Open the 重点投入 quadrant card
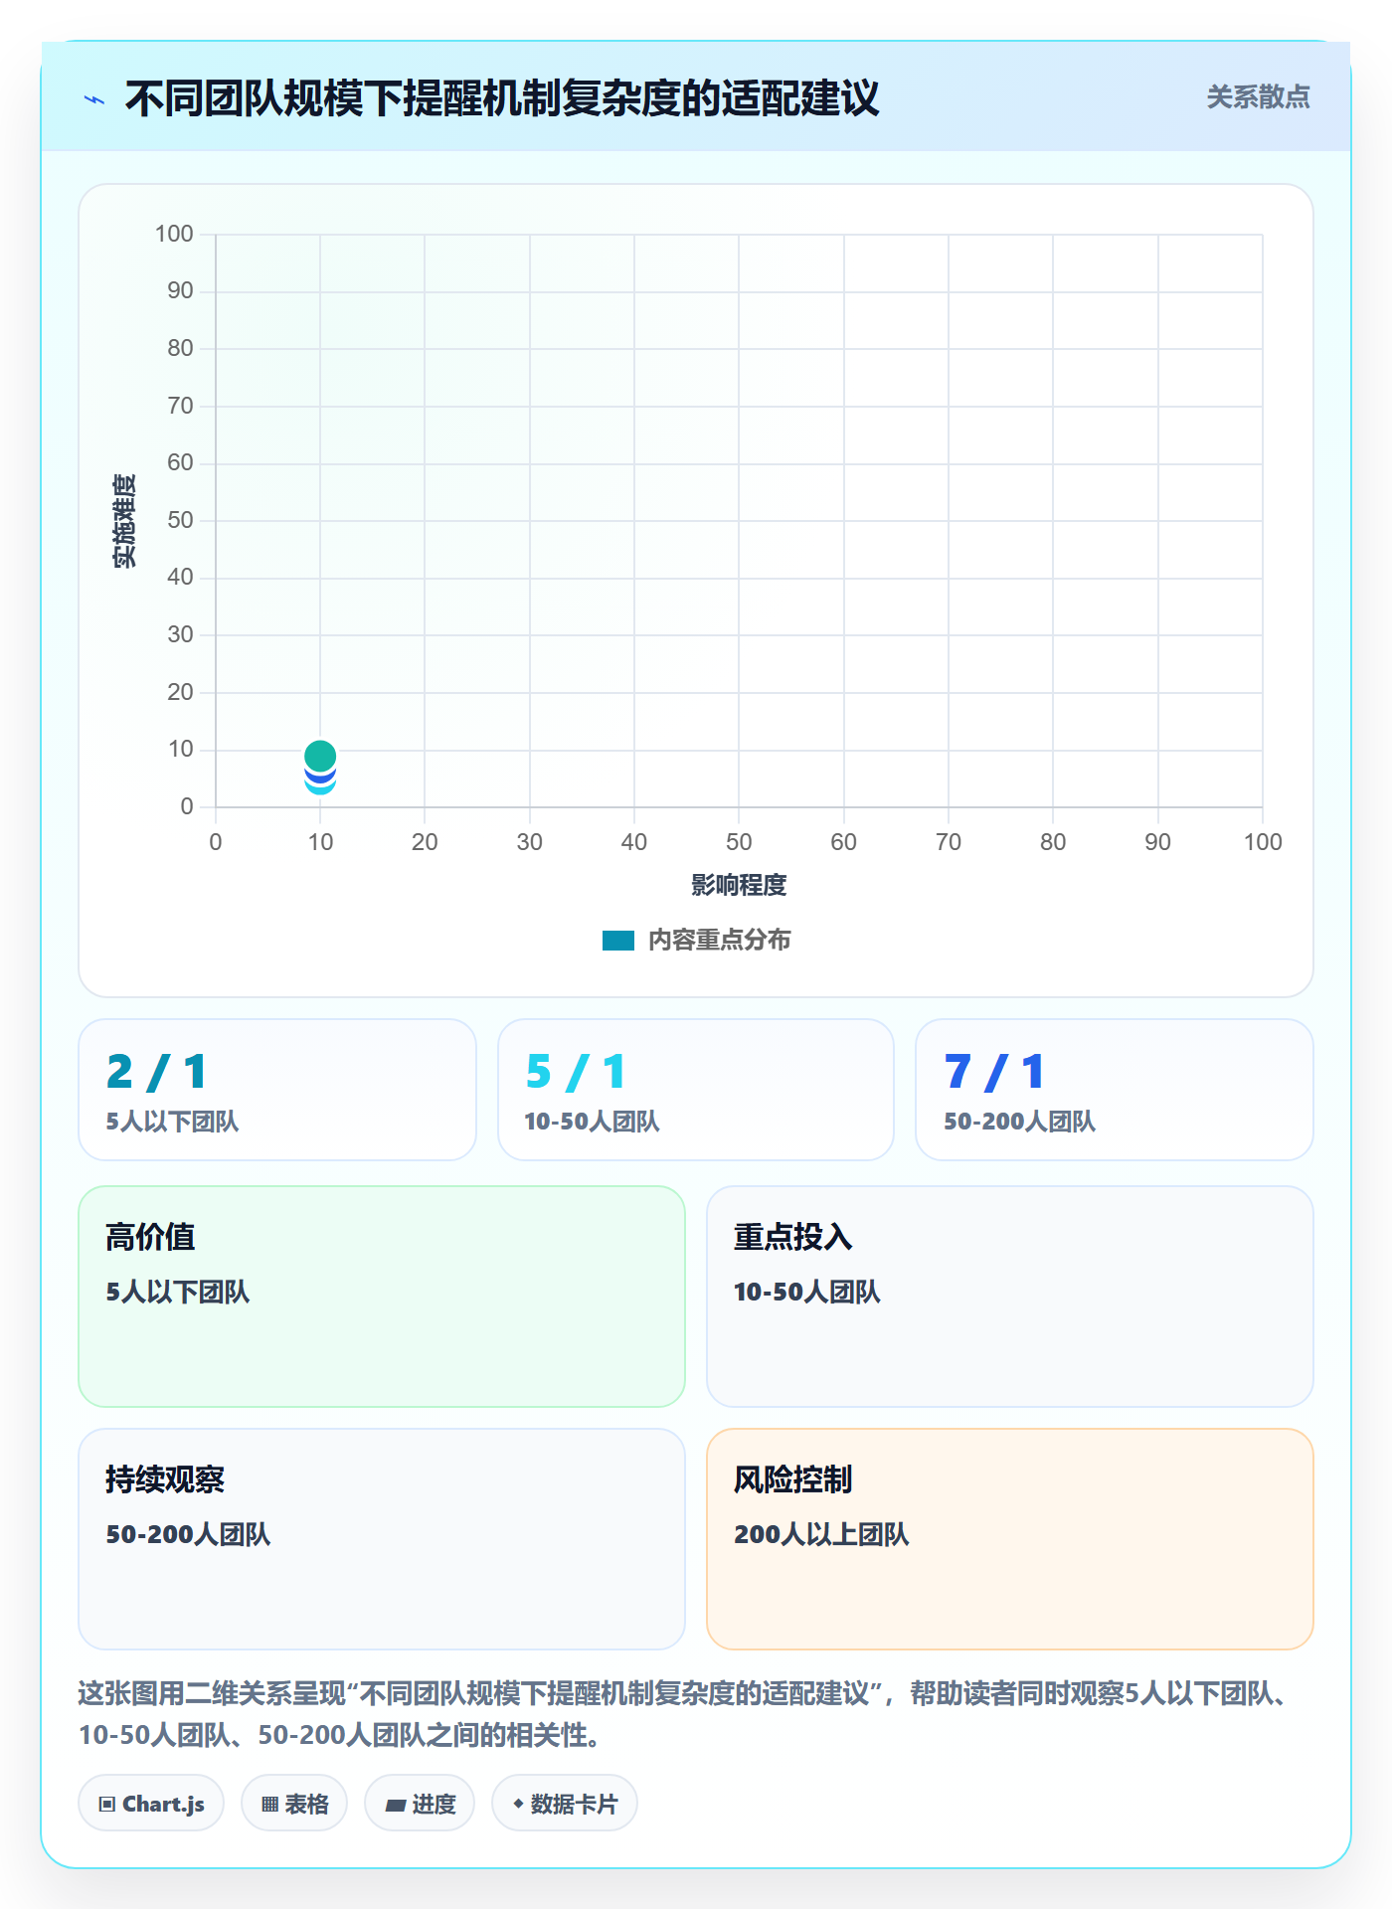This screenshot has width=1392, height=1909. tap(1010, 1297)
